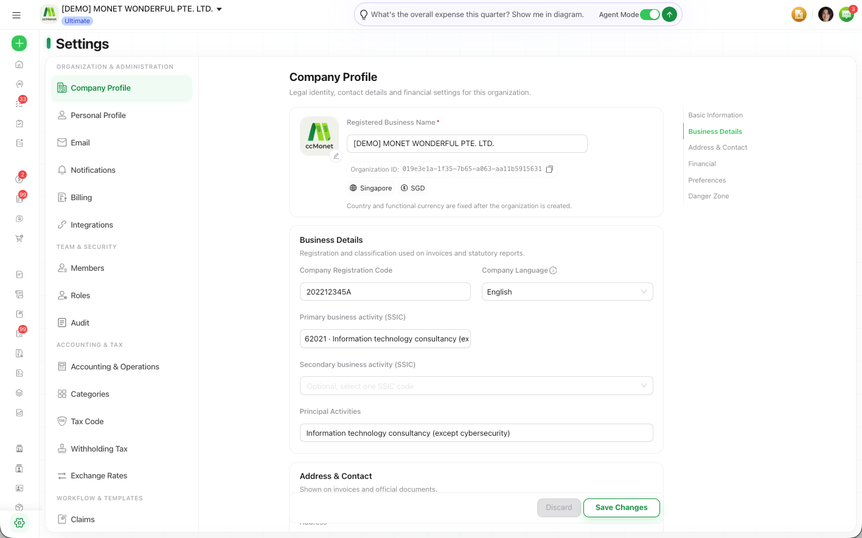Open Accounting & Operations settings
Image resolution: width=862 pixels, height=538 pixels.
(122, 366)
